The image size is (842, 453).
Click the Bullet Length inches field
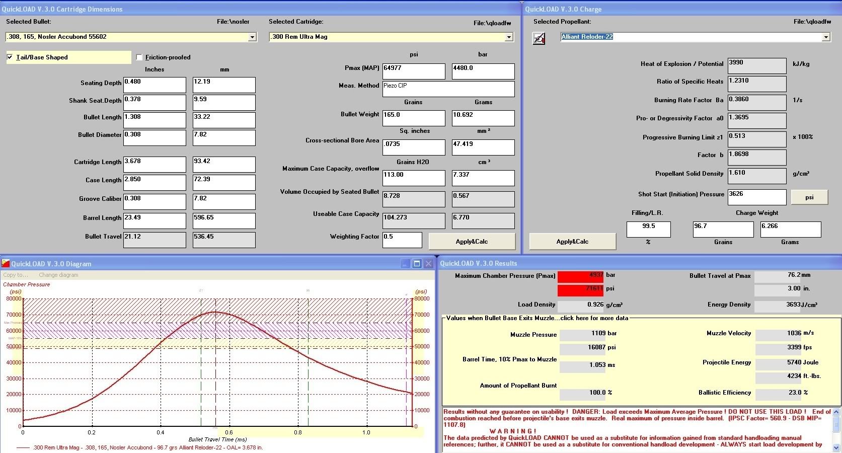coord(155,120)
